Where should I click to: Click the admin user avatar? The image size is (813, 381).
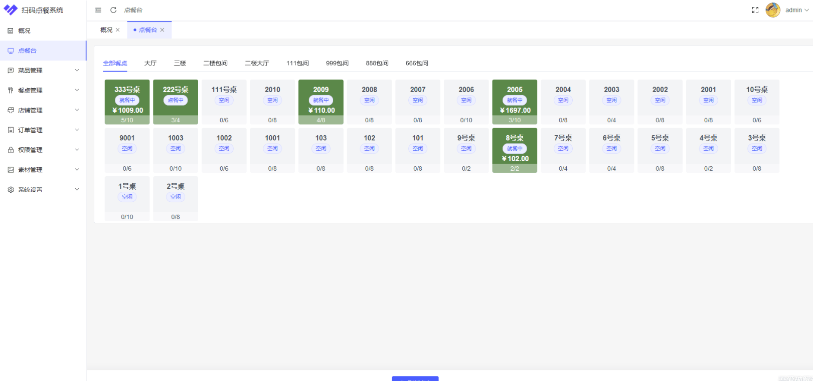[x=772, y=10]
